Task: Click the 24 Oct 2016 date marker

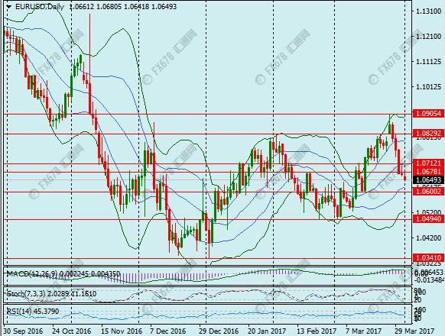Action: (72, 331)
